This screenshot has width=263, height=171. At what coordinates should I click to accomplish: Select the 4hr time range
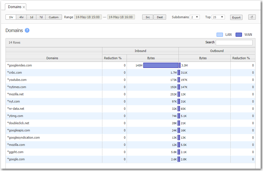coord(21,17)
